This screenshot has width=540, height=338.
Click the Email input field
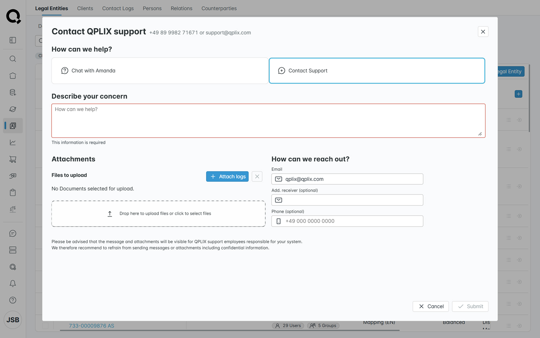347,179
